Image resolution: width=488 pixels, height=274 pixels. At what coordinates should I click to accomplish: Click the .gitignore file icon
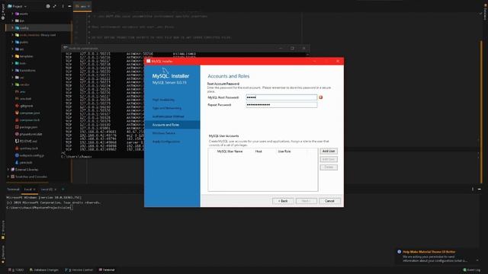point(17,106)
